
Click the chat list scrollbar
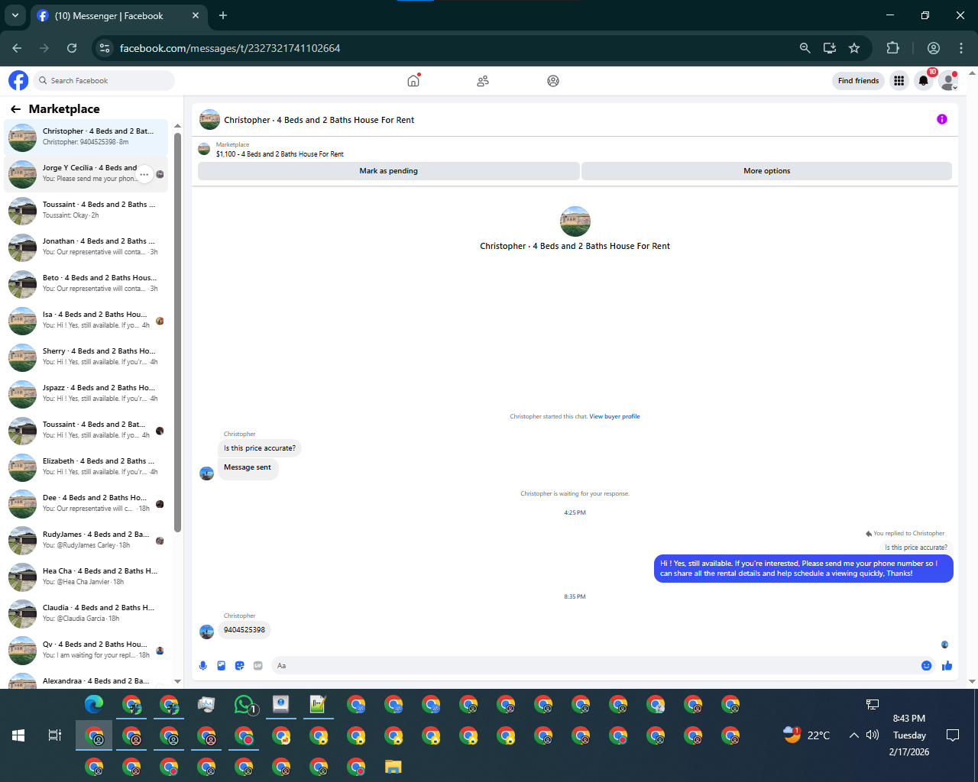(x=177, y=332)
